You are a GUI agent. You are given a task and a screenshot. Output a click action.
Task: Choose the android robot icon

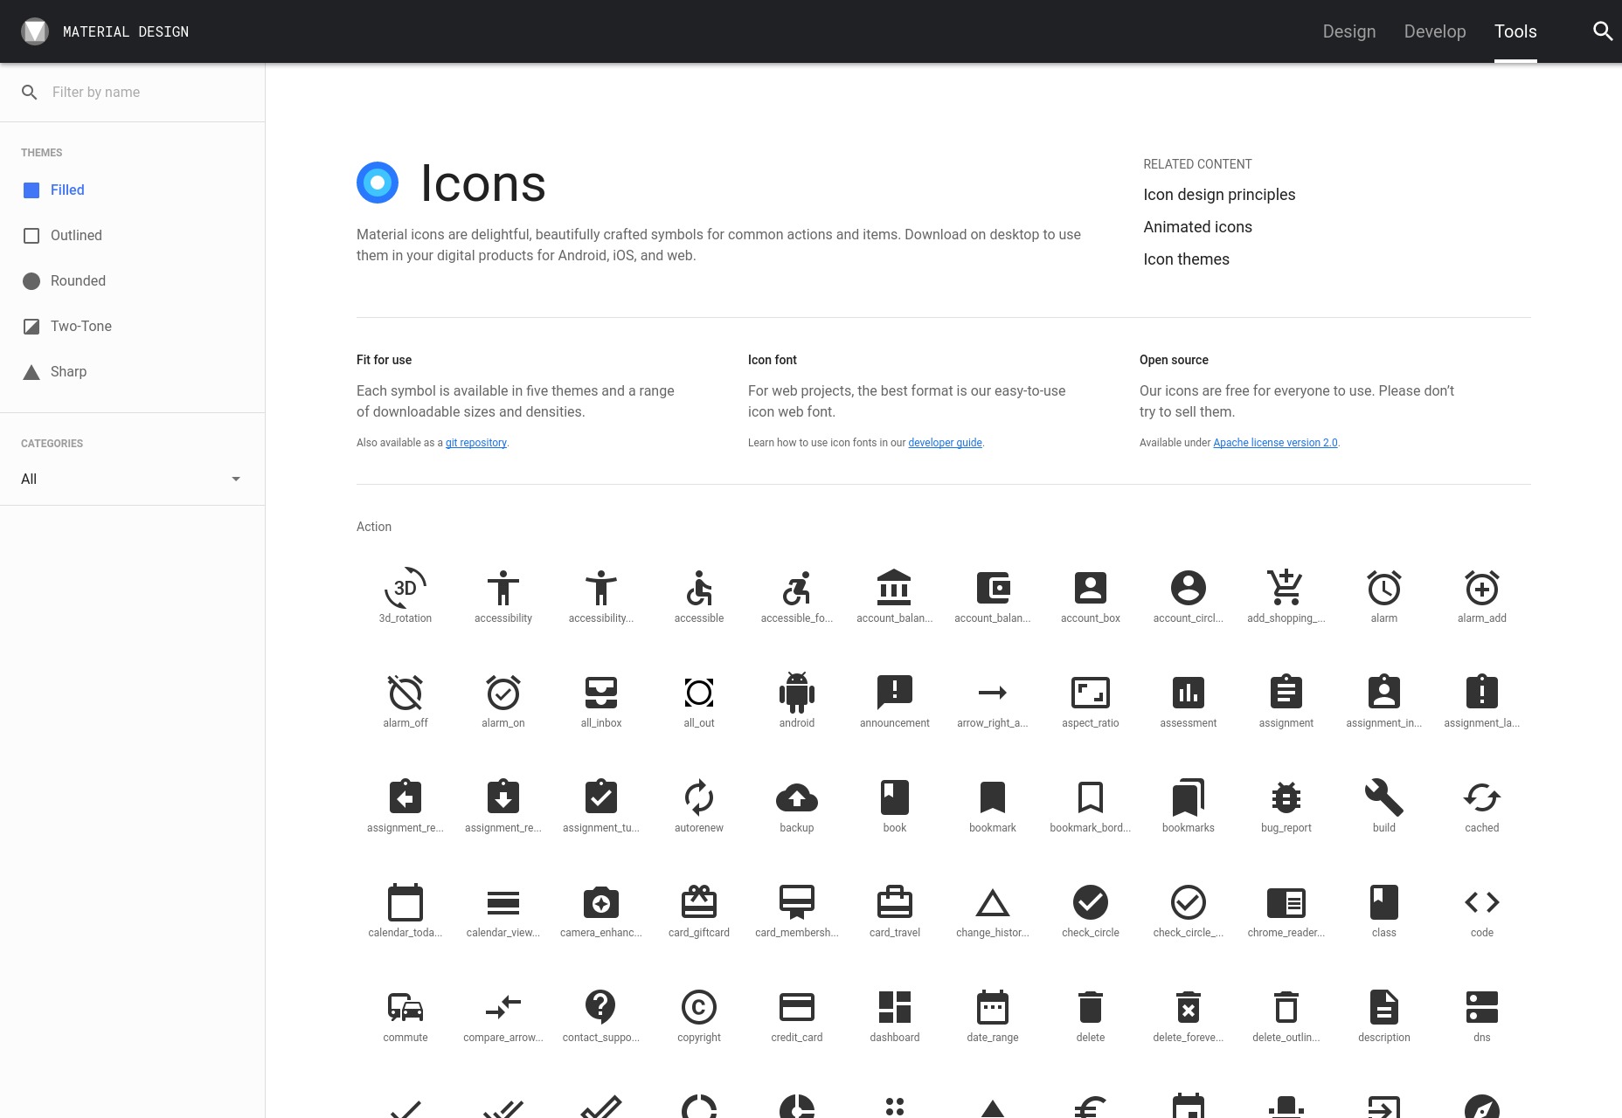click(797, 693)
